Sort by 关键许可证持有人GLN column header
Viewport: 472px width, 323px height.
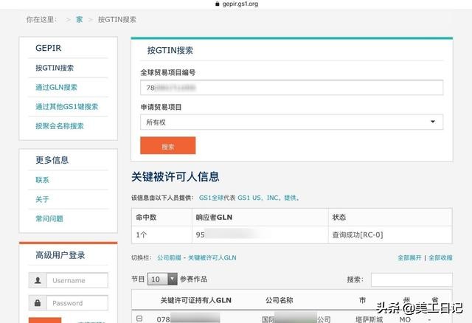(x=196, y=300)
